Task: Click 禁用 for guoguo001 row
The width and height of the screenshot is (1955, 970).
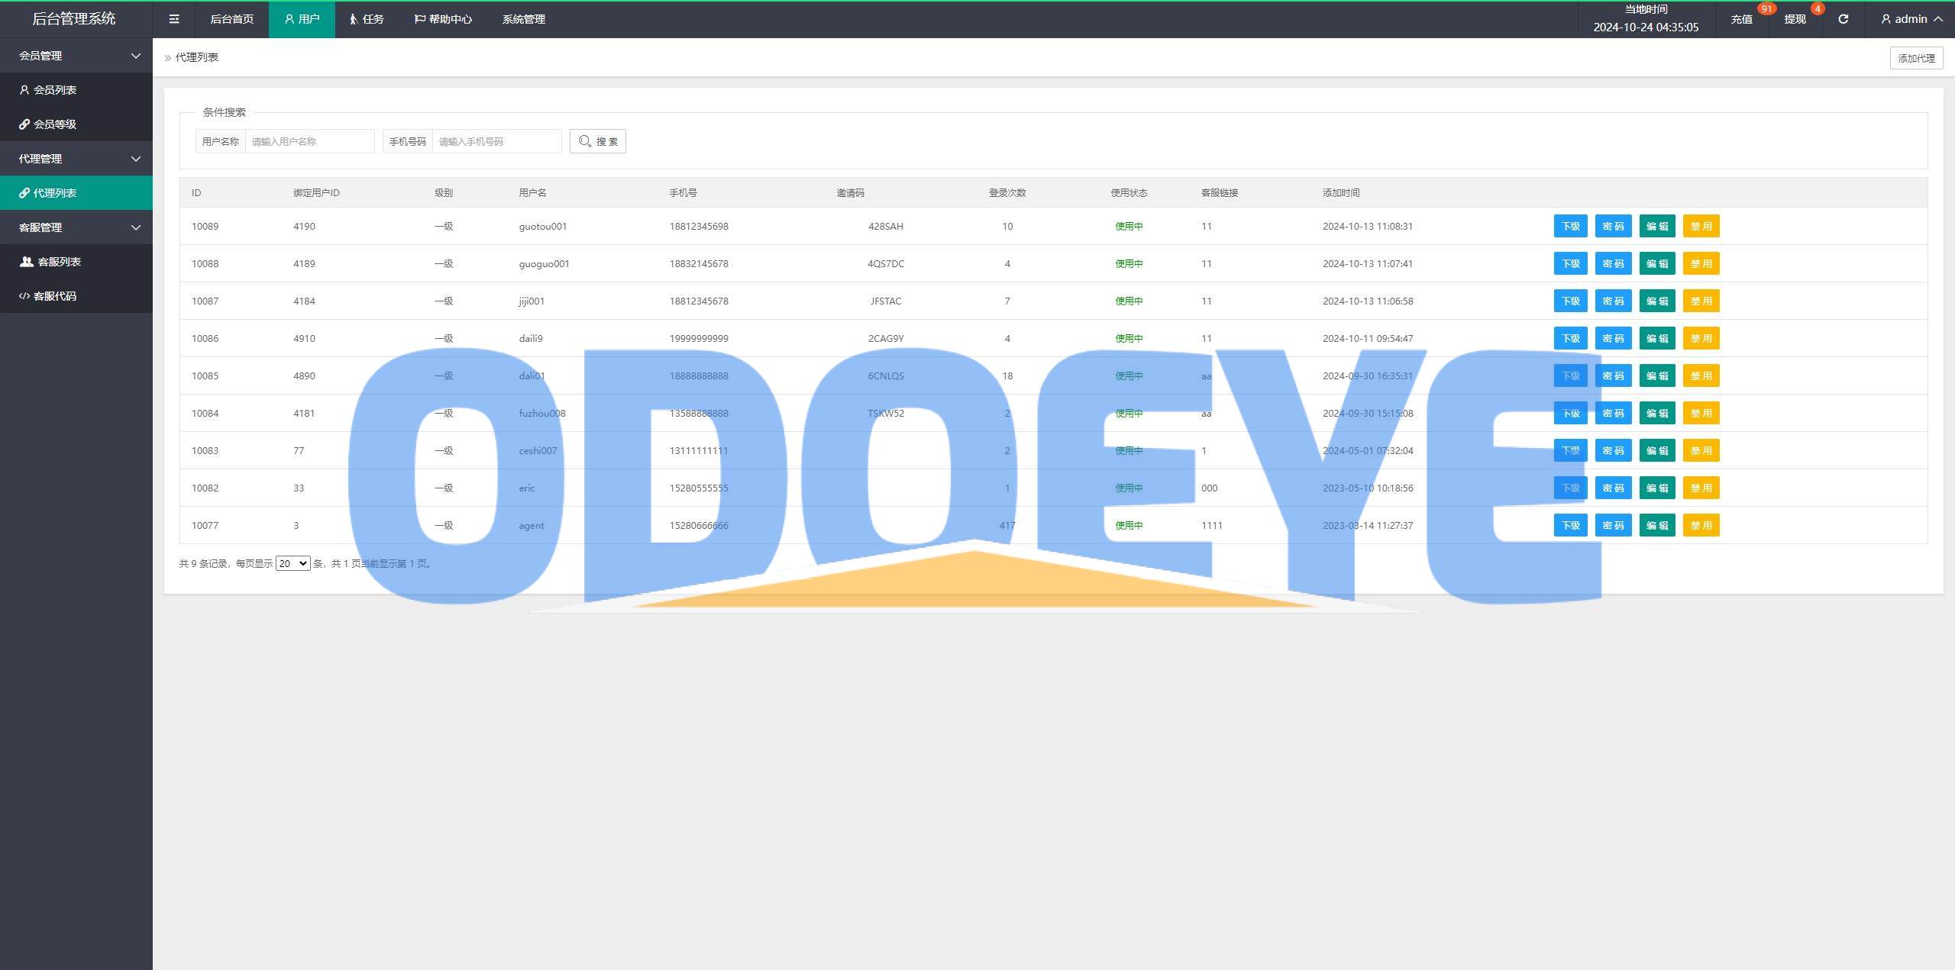Action: (x=1701, y=263)
